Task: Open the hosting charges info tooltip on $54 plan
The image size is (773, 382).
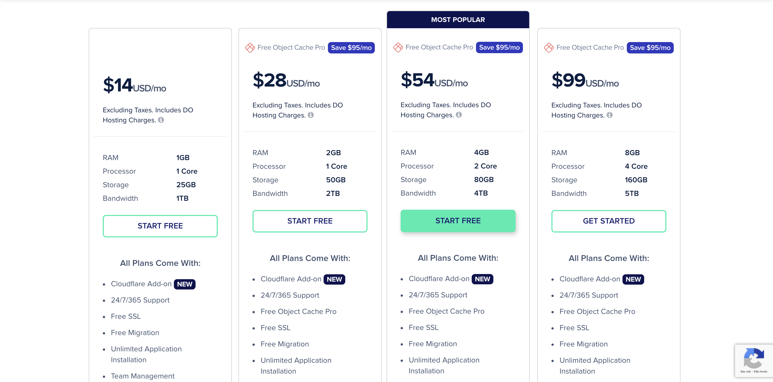Action: [459, 115]
